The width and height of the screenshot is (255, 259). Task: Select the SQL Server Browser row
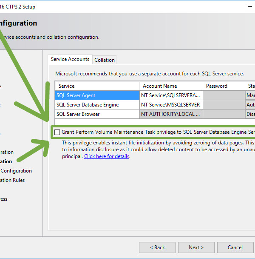pyautogui.click(x=97, y=114)
